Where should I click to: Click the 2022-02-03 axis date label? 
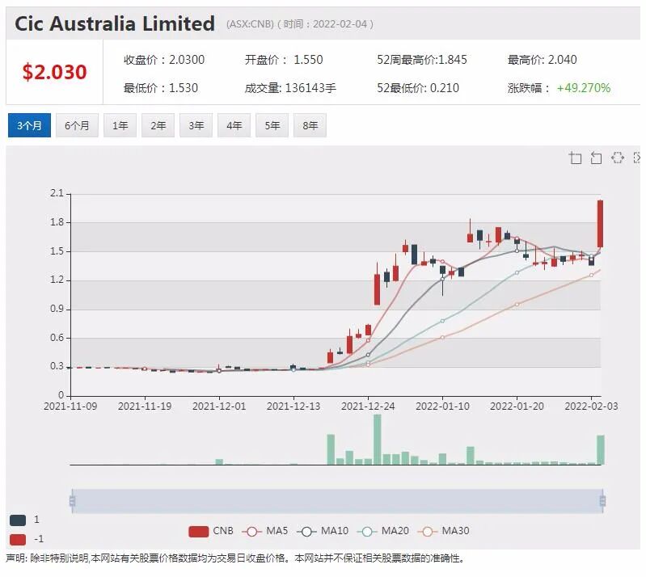coord(591,406)
